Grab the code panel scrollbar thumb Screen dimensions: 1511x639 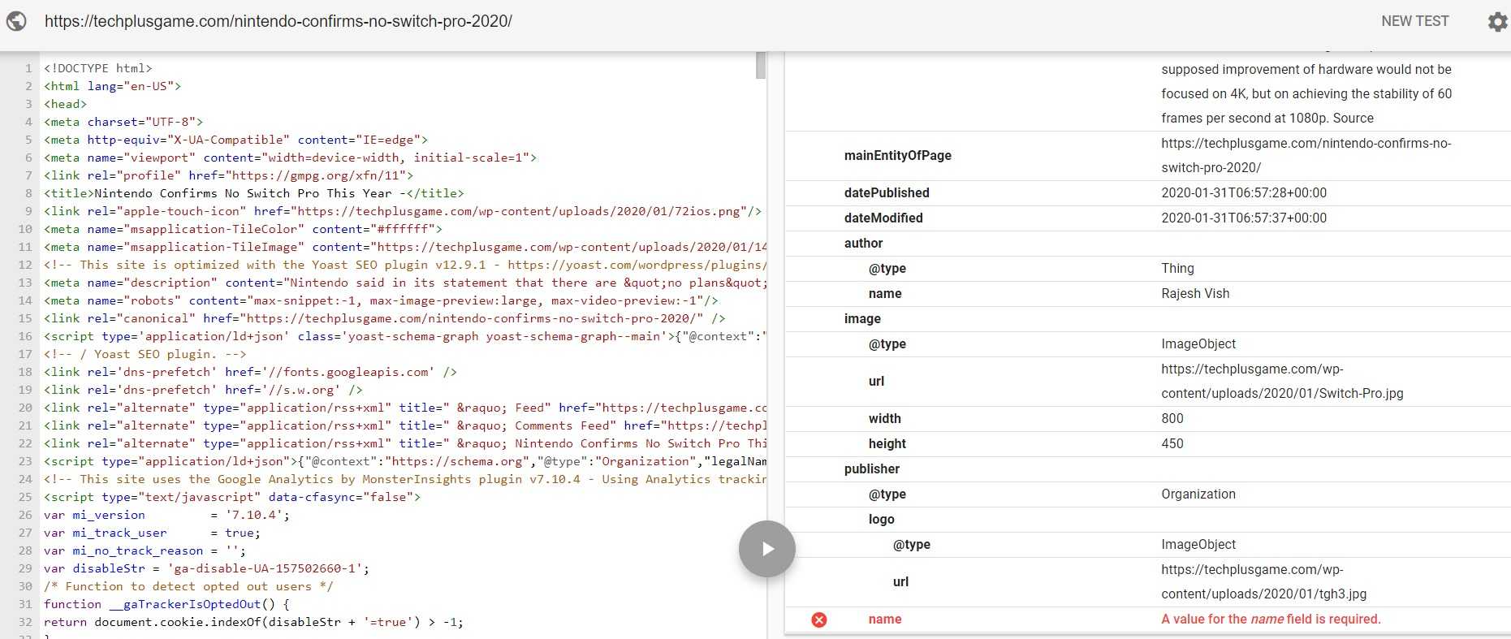(x=761, y=65)
